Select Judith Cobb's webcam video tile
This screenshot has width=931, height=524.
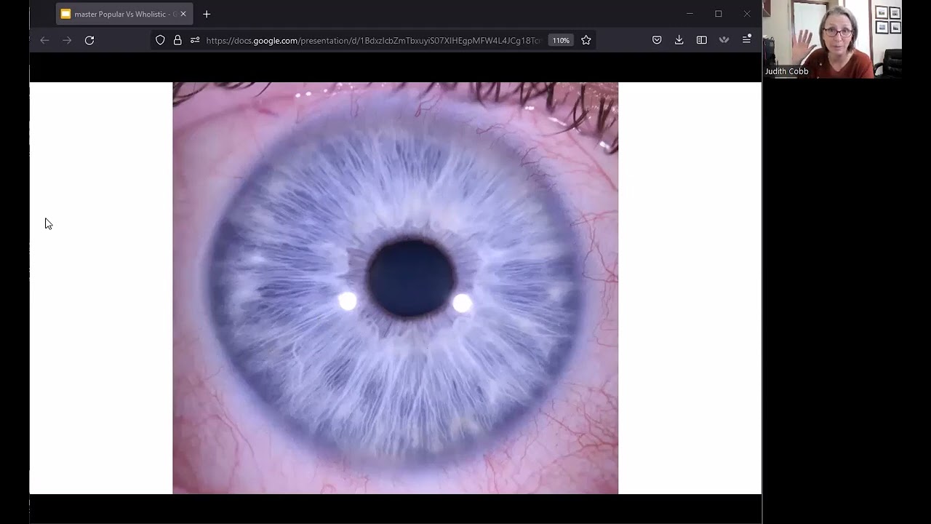tap(833, 39)
